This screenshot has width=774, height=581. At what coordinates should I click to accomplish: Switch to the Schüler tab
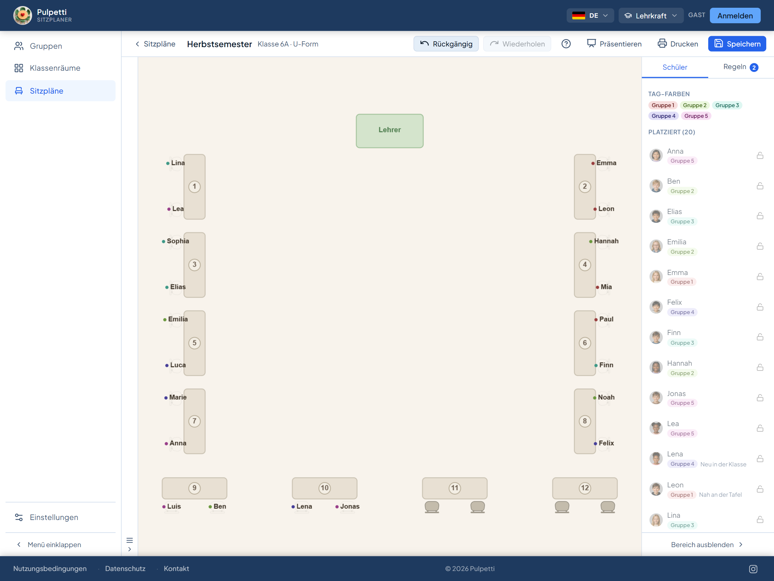coord(675,67)
